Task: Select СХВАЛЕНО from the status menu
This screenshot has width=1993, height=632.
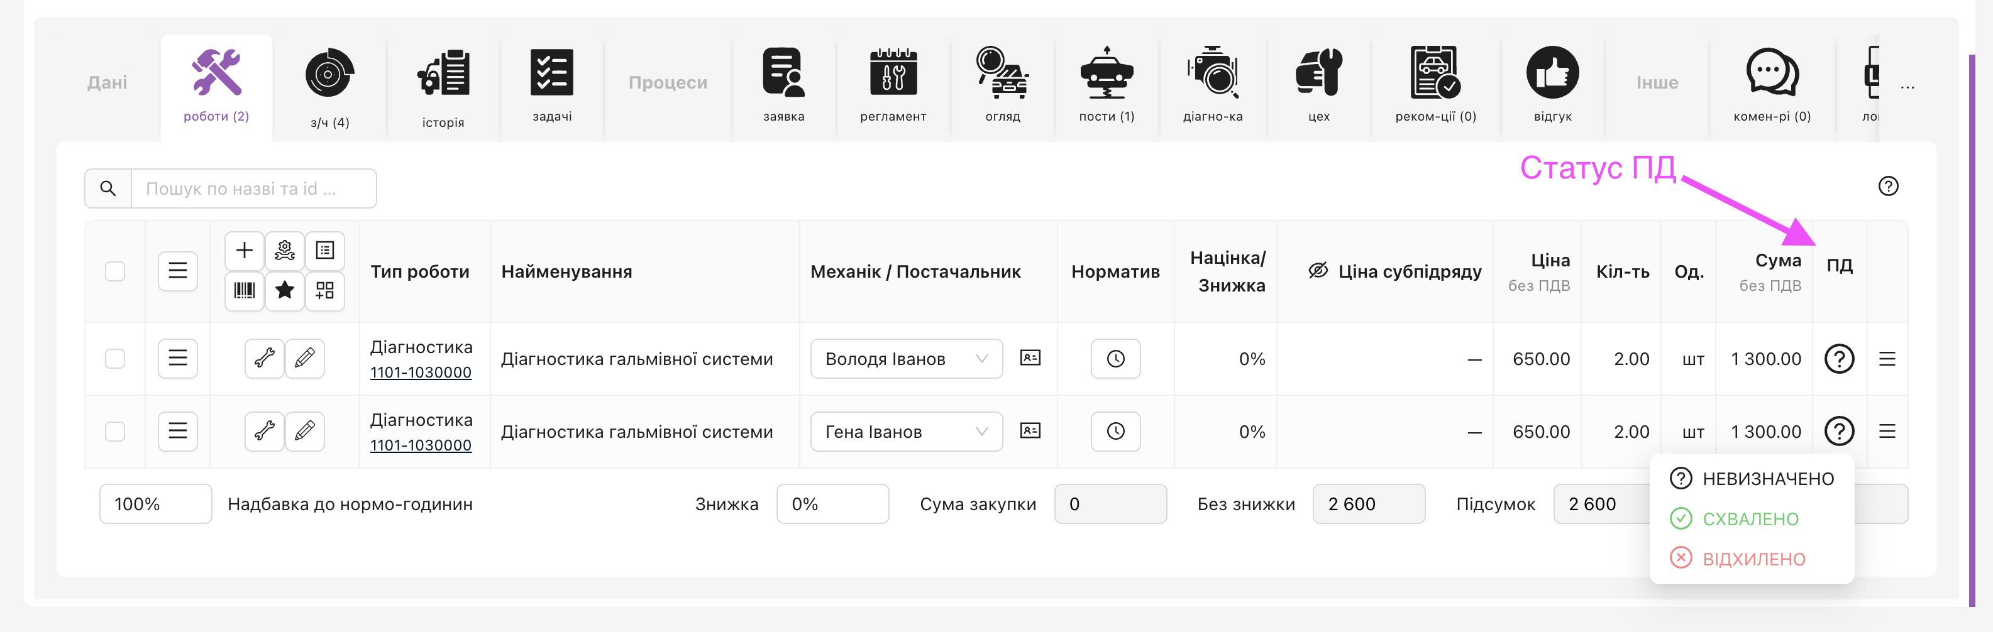Action: [1749, 519]
